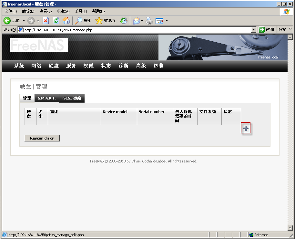Open the 文件(F) menu
The width and height of the screenshot is (295, 239).
11,11
